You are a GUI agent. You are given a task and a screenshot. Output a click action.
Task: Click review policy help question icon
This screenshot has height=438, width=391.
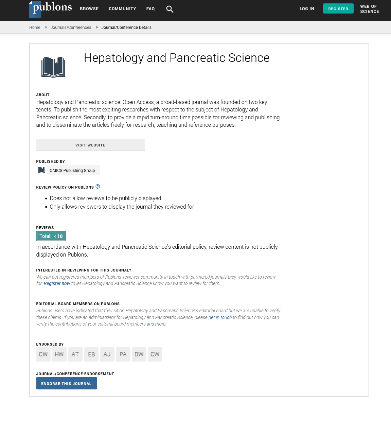pyautogui.click(x=98, y=187)
